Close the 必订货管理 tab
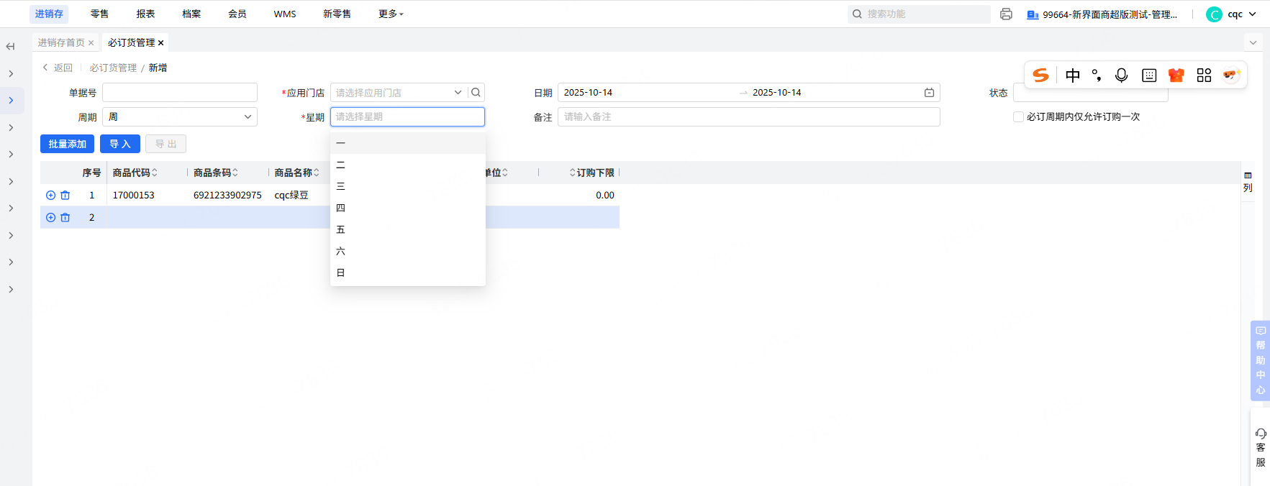The image size is (1270, 486). [161, 43]
